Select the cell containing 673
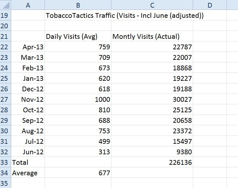This screenshot has width=238, height=188. coord(78,68)
